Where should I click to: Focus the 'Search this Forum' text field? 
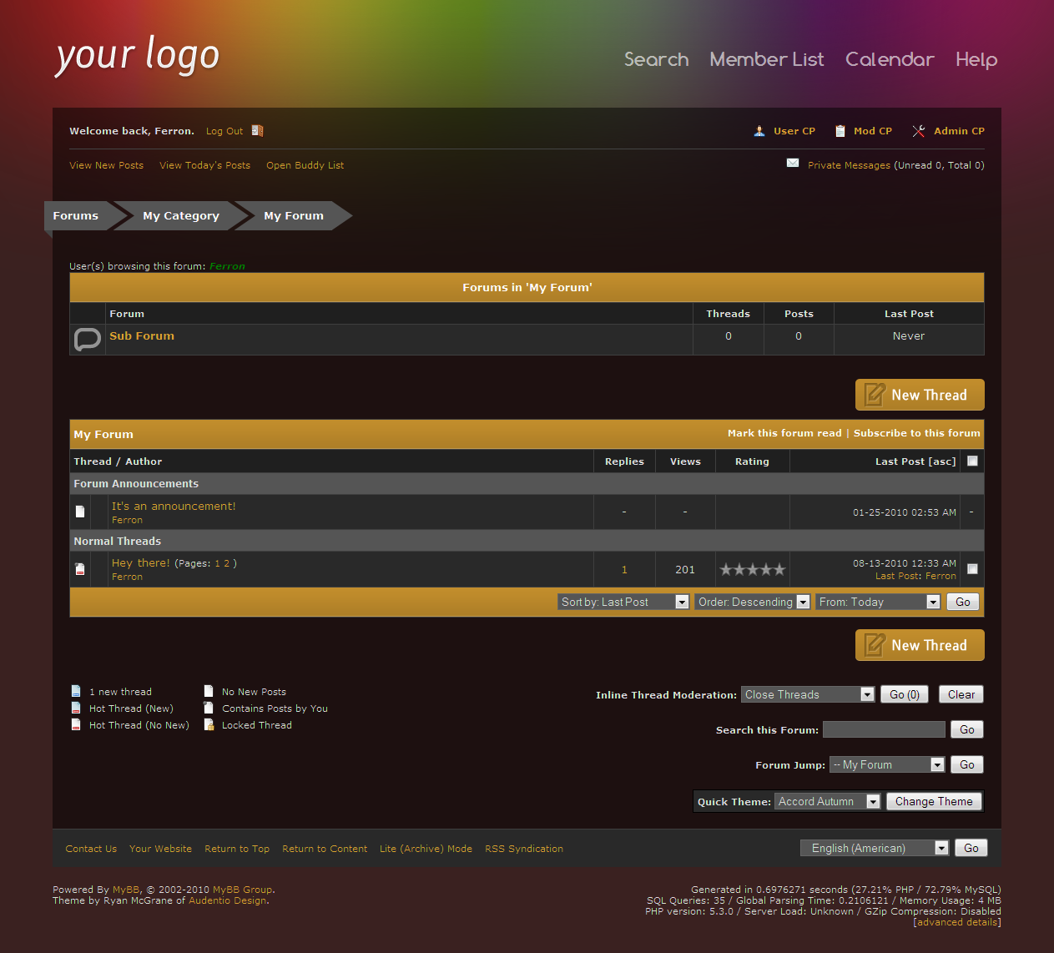[883, 729]
